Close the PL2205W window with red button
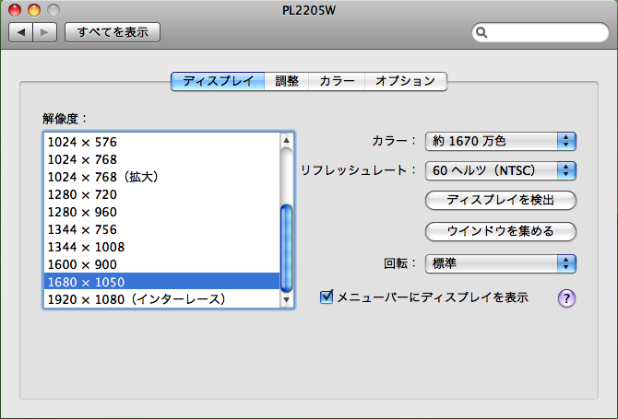 [x=15, y=10]
